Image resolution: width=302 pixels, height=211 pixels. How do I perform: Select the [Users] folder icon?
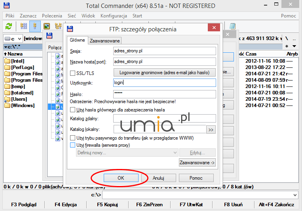tap(7, 99)
